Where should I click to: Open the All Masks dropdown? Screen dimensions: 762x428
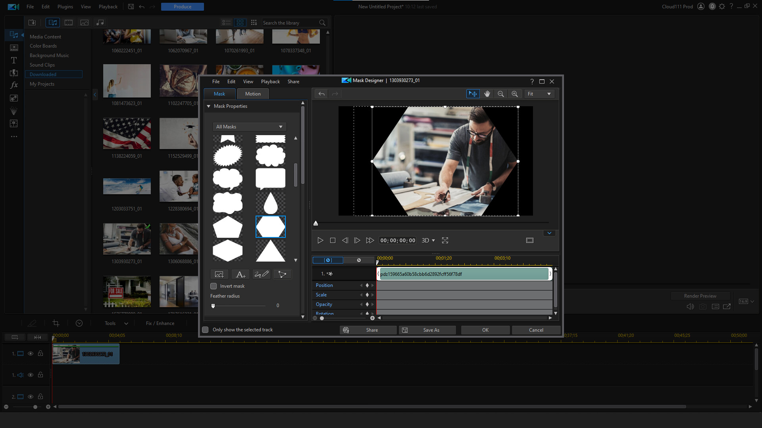(249, 126)
